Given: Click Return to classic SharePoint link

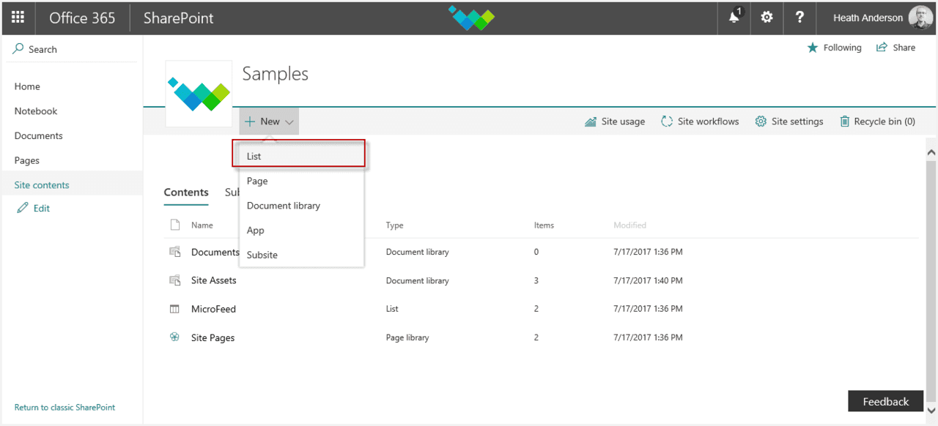Looking at the screenshot, I should 64,407.
